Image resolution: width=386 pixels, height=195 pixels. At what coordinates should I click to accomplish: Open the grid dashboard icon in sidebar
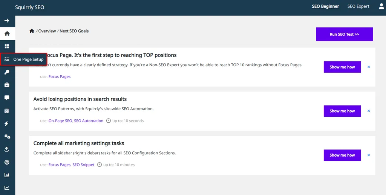pos(7,46)
